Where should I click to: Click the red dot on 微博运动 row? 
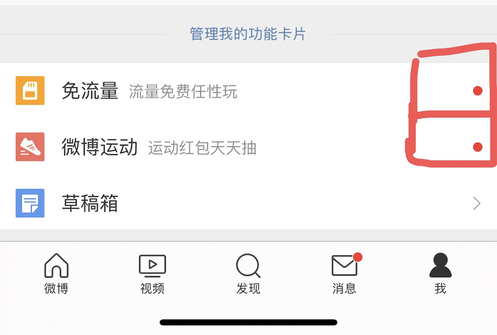[478, 147]
